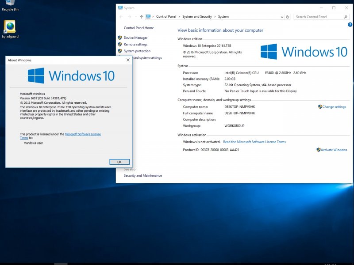This screenshot has height=265, width=354.
Task: Click 'No Pen or Touch Input' text
Action: click(x=261, y=91)
